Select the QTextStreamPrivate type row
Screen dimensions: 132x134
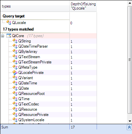point(48,62)
